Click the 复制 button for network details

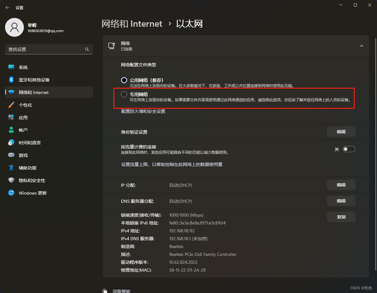click(x=341, y=217)
